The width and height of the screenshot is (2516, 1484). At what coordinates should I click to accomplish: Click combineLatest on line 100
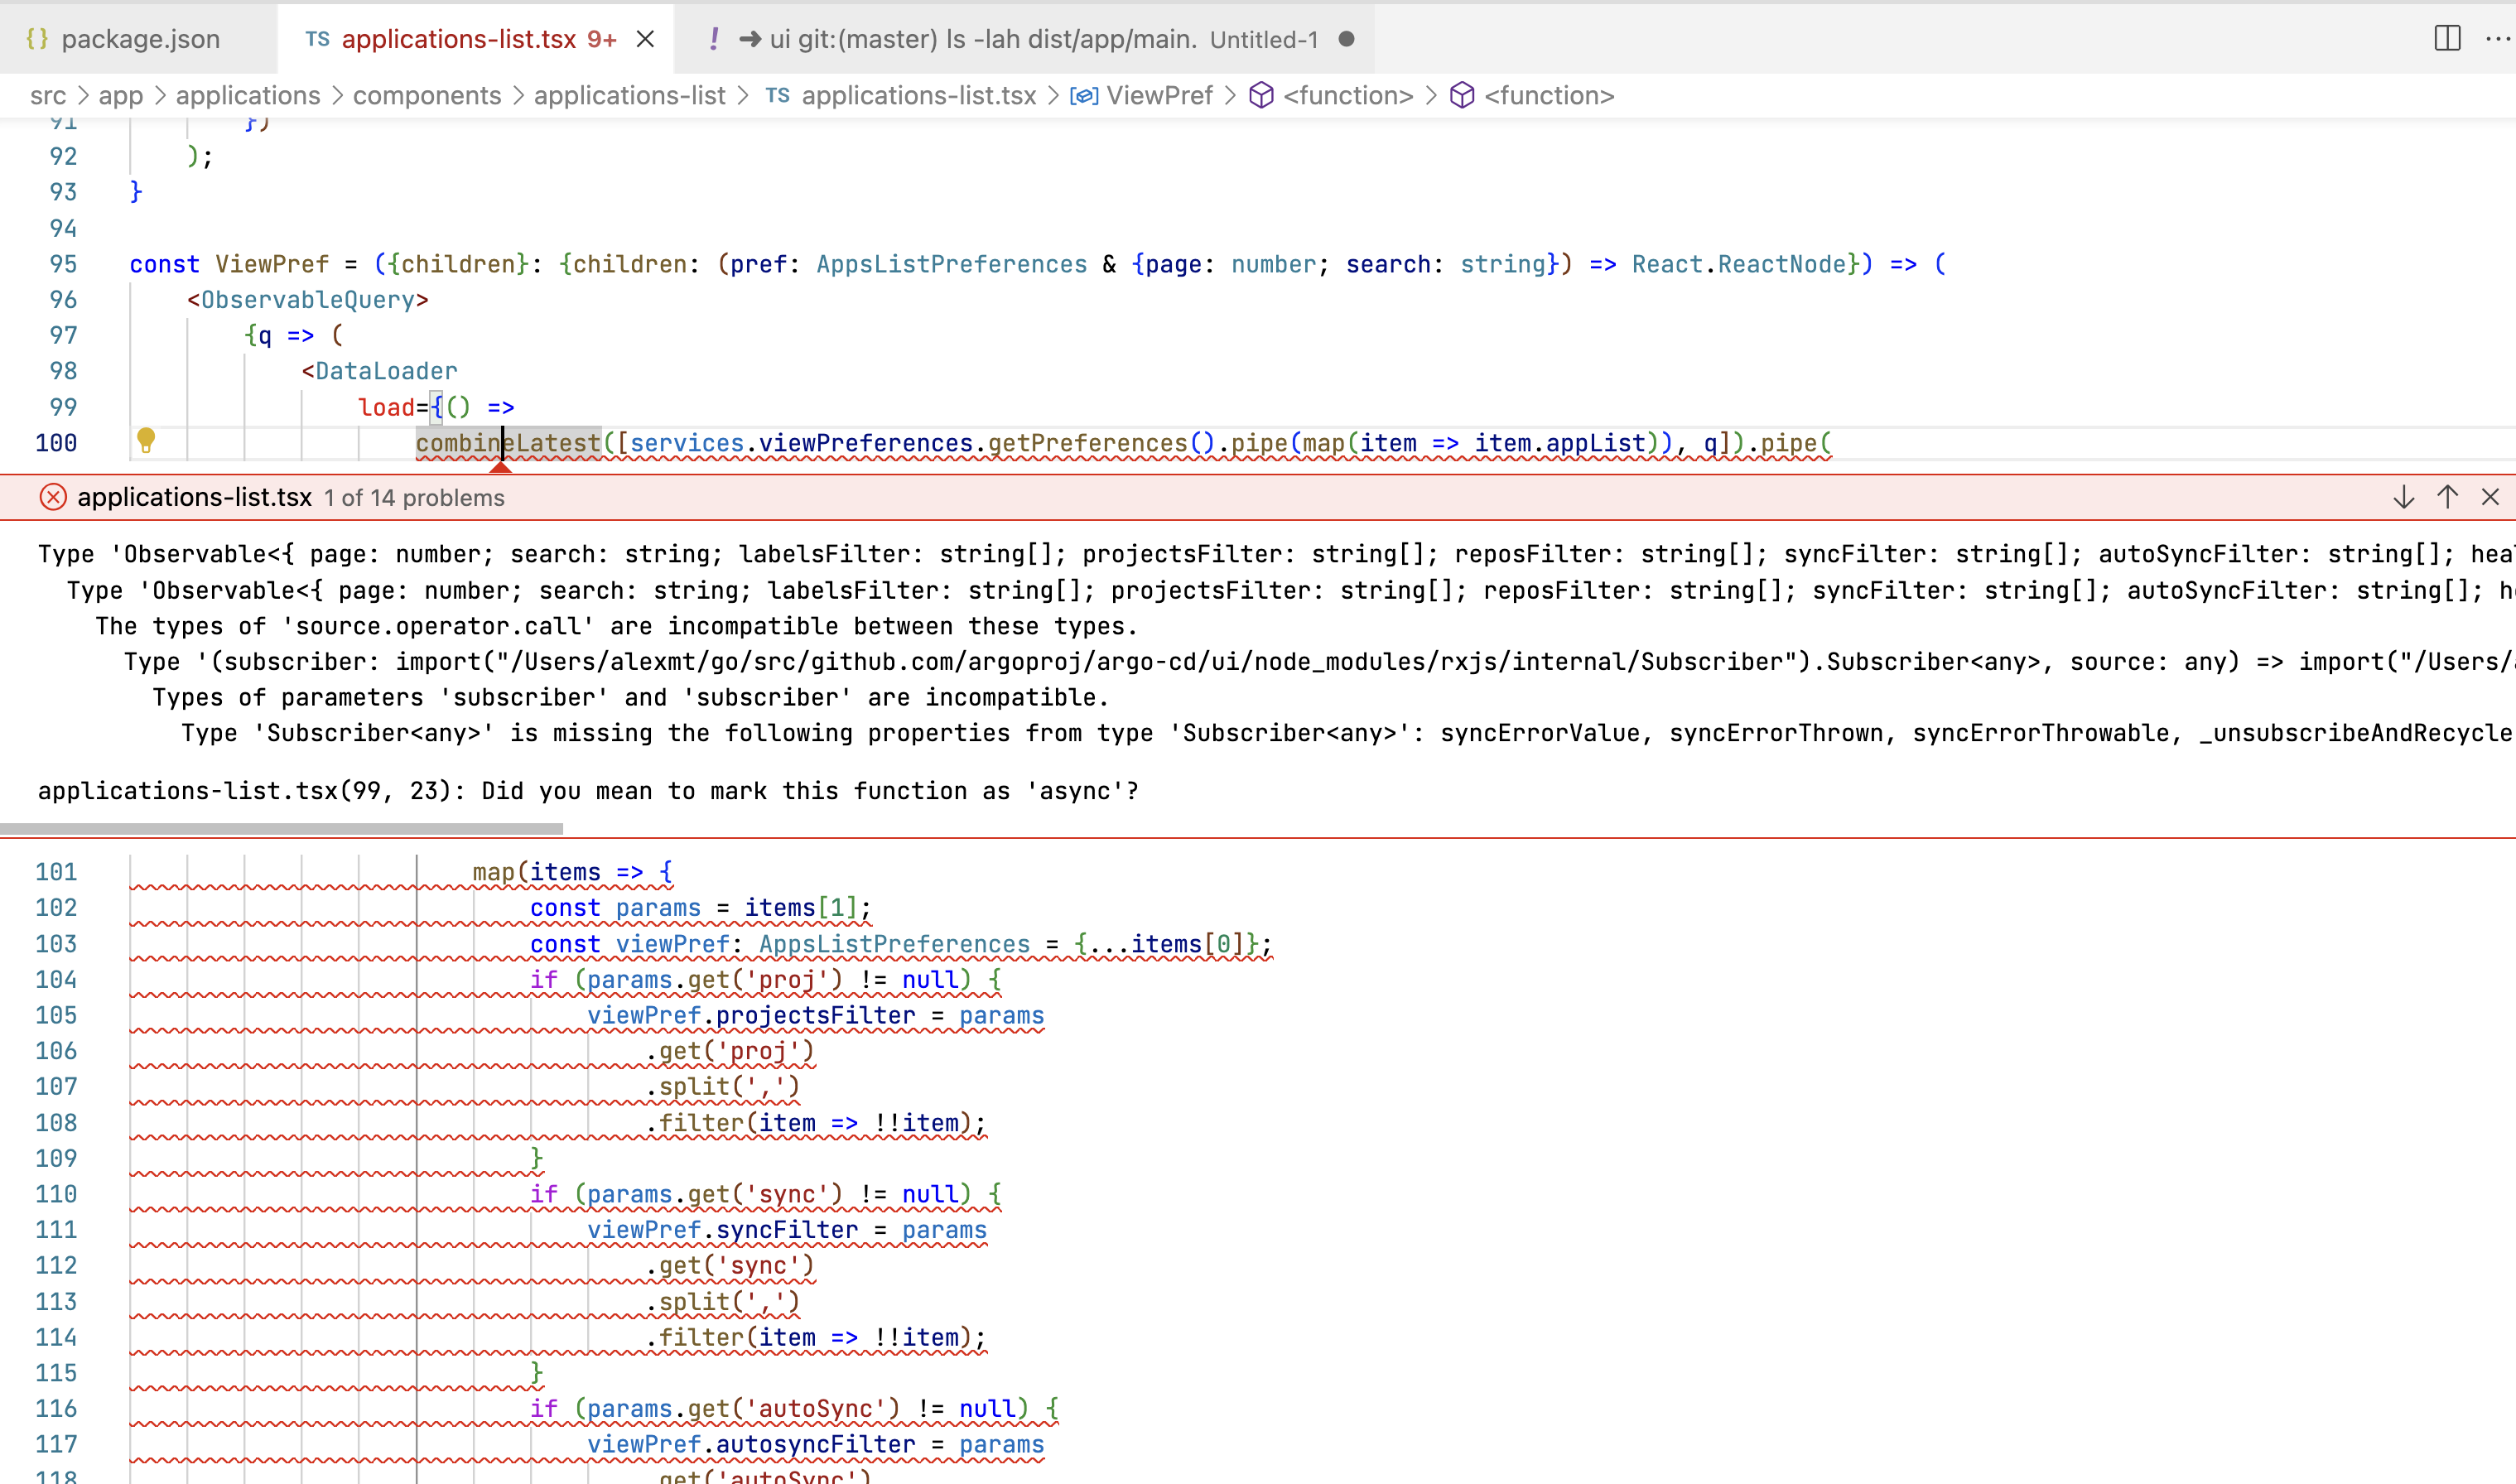pos(508,443)
